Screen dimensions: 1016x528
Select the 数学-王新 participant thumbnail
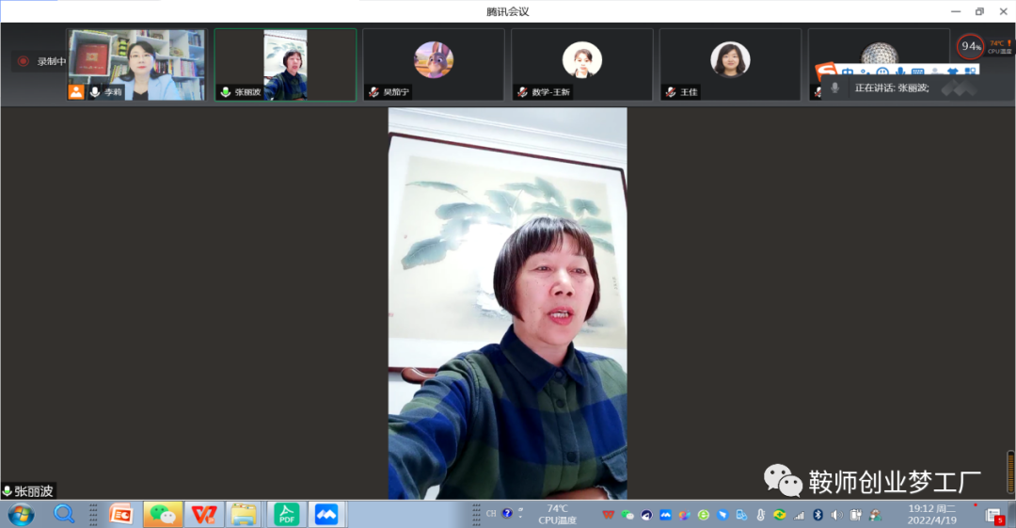[x=581, y=63]
